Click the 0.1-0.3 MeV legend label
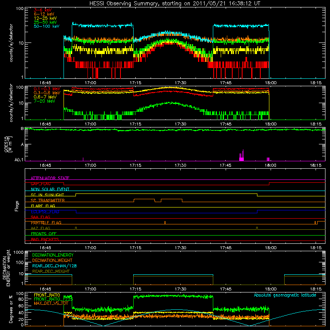The height and width of the screenshot is (330, 330). [x=47, y=89]
